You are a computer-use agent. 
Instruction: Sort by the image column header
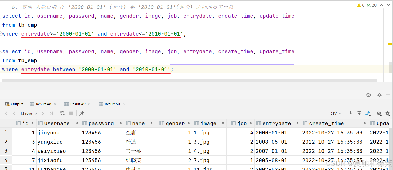[x=209, y=123]
